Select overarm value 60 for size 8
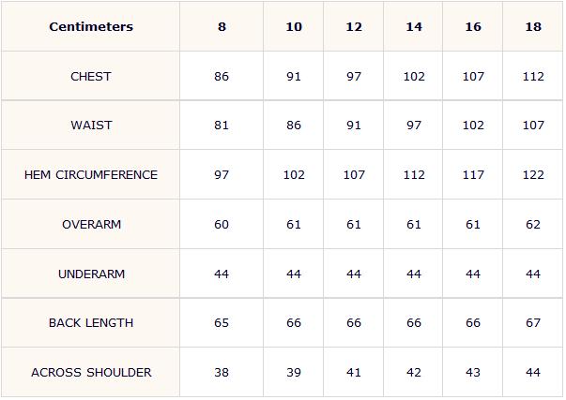Screen dimensions: 566x400 pyautogui.click(x=222, y=224)
